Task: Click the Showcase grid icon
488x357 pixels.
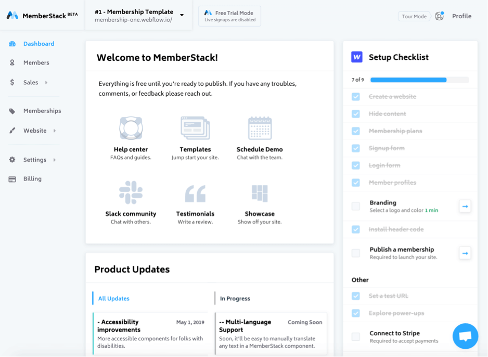Action: pyautogui.click(x=260, y=193)
